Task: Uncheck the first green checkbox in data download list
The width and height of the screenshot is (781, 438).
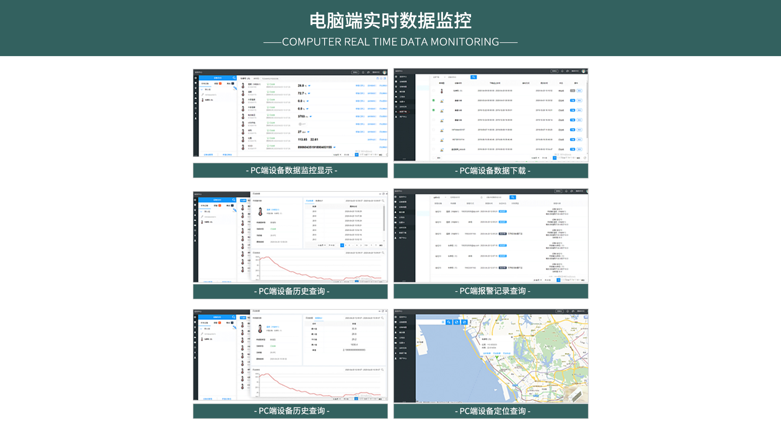Action: click(x=433, y=100)
